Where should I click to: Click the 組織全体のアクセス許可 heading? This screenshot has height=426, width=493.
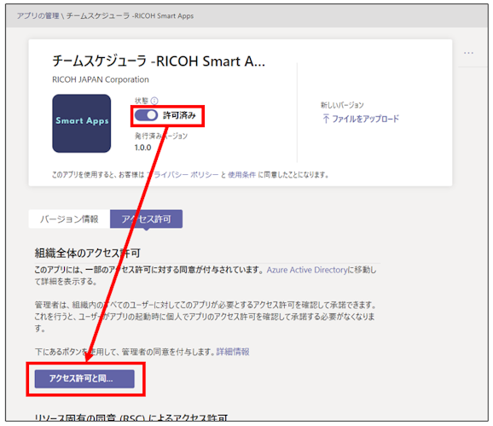[x=87, y=253]
